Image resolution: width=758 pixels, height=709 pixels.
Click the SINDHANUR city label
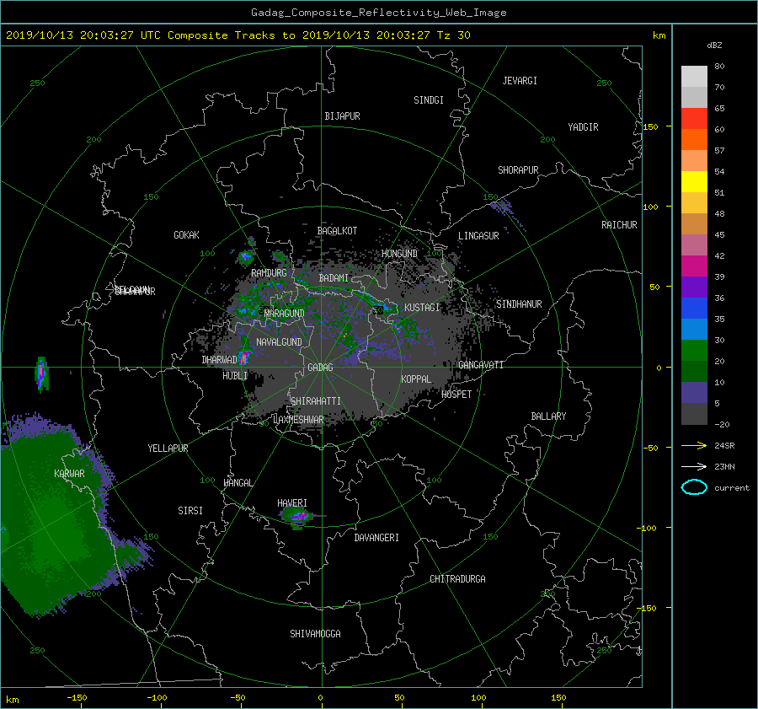(x=519, y=304)
